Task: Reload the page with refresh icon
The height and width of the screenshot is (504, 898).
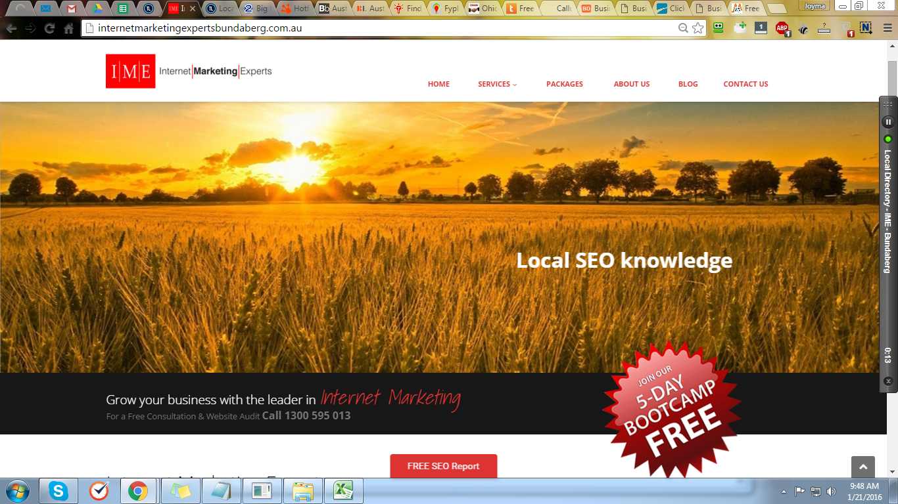Action: (x=49, y=28)
